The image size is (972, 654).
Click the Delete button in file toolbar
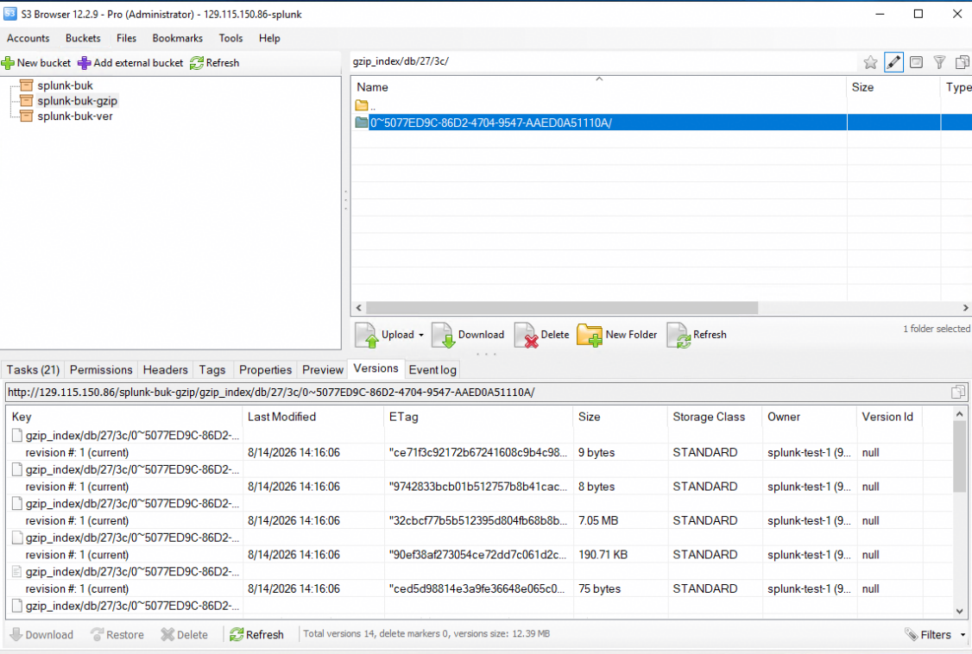click(542, 335)
